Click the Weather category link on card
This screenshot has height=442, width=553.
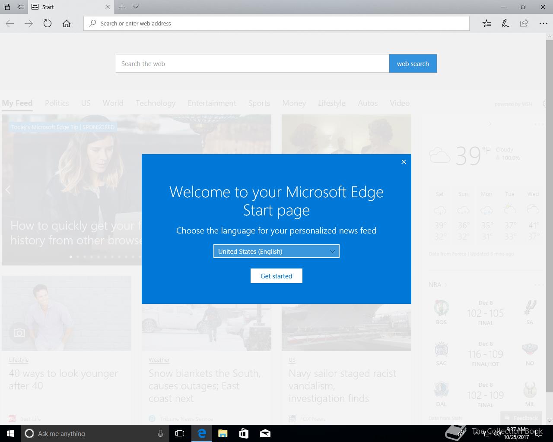(x=159, y=360)
